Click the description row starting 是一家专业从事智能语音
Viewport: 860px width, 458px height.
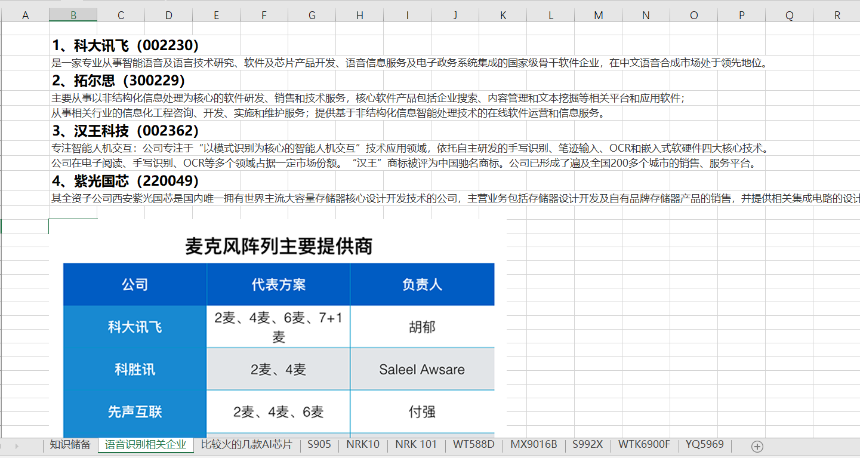point(409,63)
